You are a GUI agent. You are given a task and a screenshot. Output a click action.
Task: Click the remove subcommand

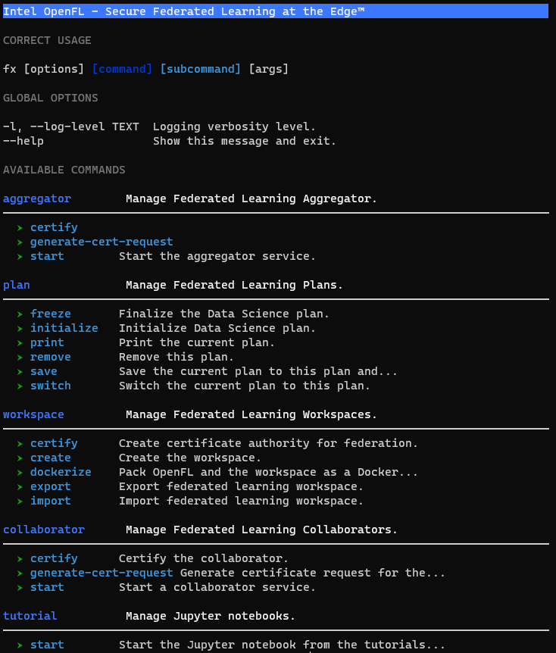pyautogui.click(x=51, y=357)
